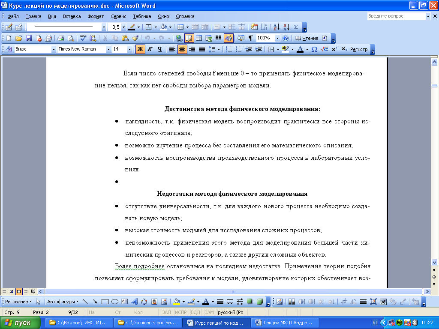Switch to the C:\Важное\_ИНСТИТ... folder window

coord(79,323)
